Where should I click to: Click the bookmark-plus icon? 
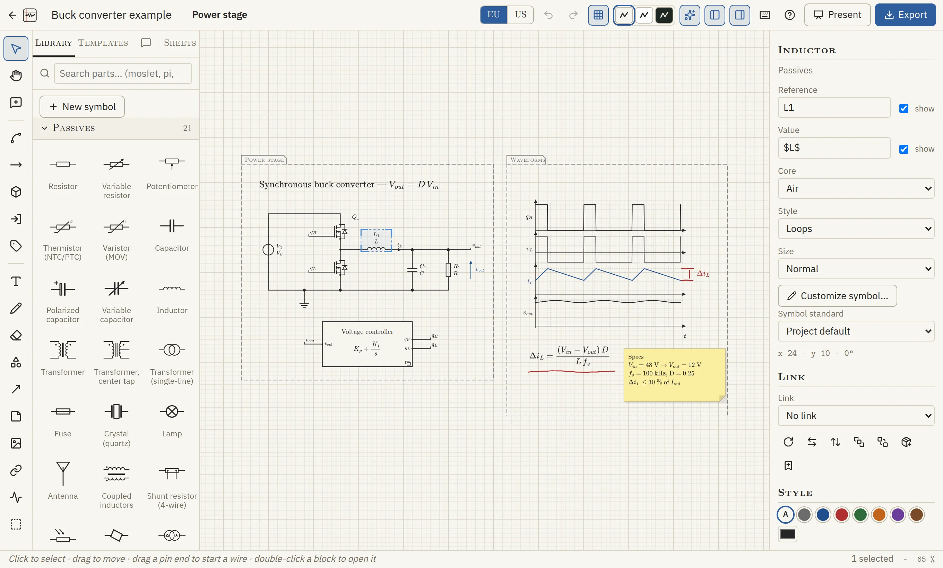click(788, 465)
